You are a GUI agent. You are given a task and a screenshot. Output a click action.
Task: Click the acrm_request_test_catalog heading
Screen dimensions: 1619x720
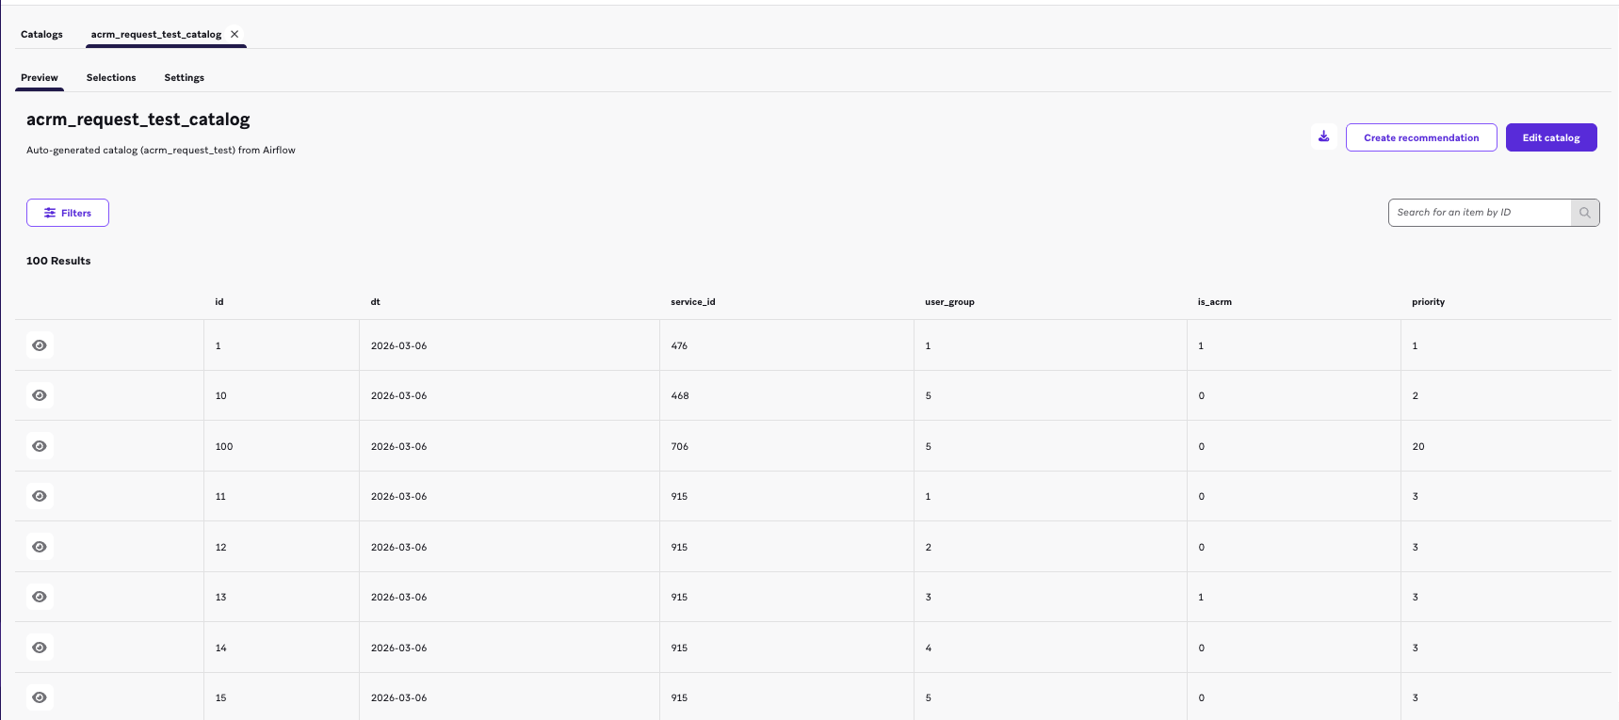coord(138,120)
